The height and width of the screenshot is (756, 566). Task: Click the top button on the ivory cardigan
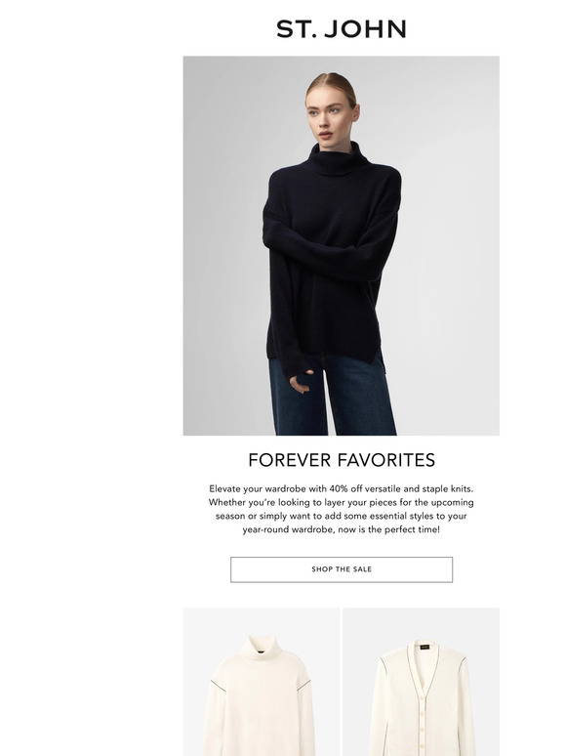pyautogui.click(x=424, y=696)
